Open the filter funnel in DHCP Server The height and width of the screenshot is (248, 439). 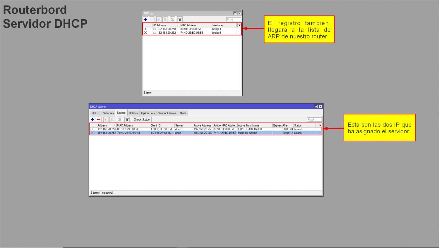127,119
